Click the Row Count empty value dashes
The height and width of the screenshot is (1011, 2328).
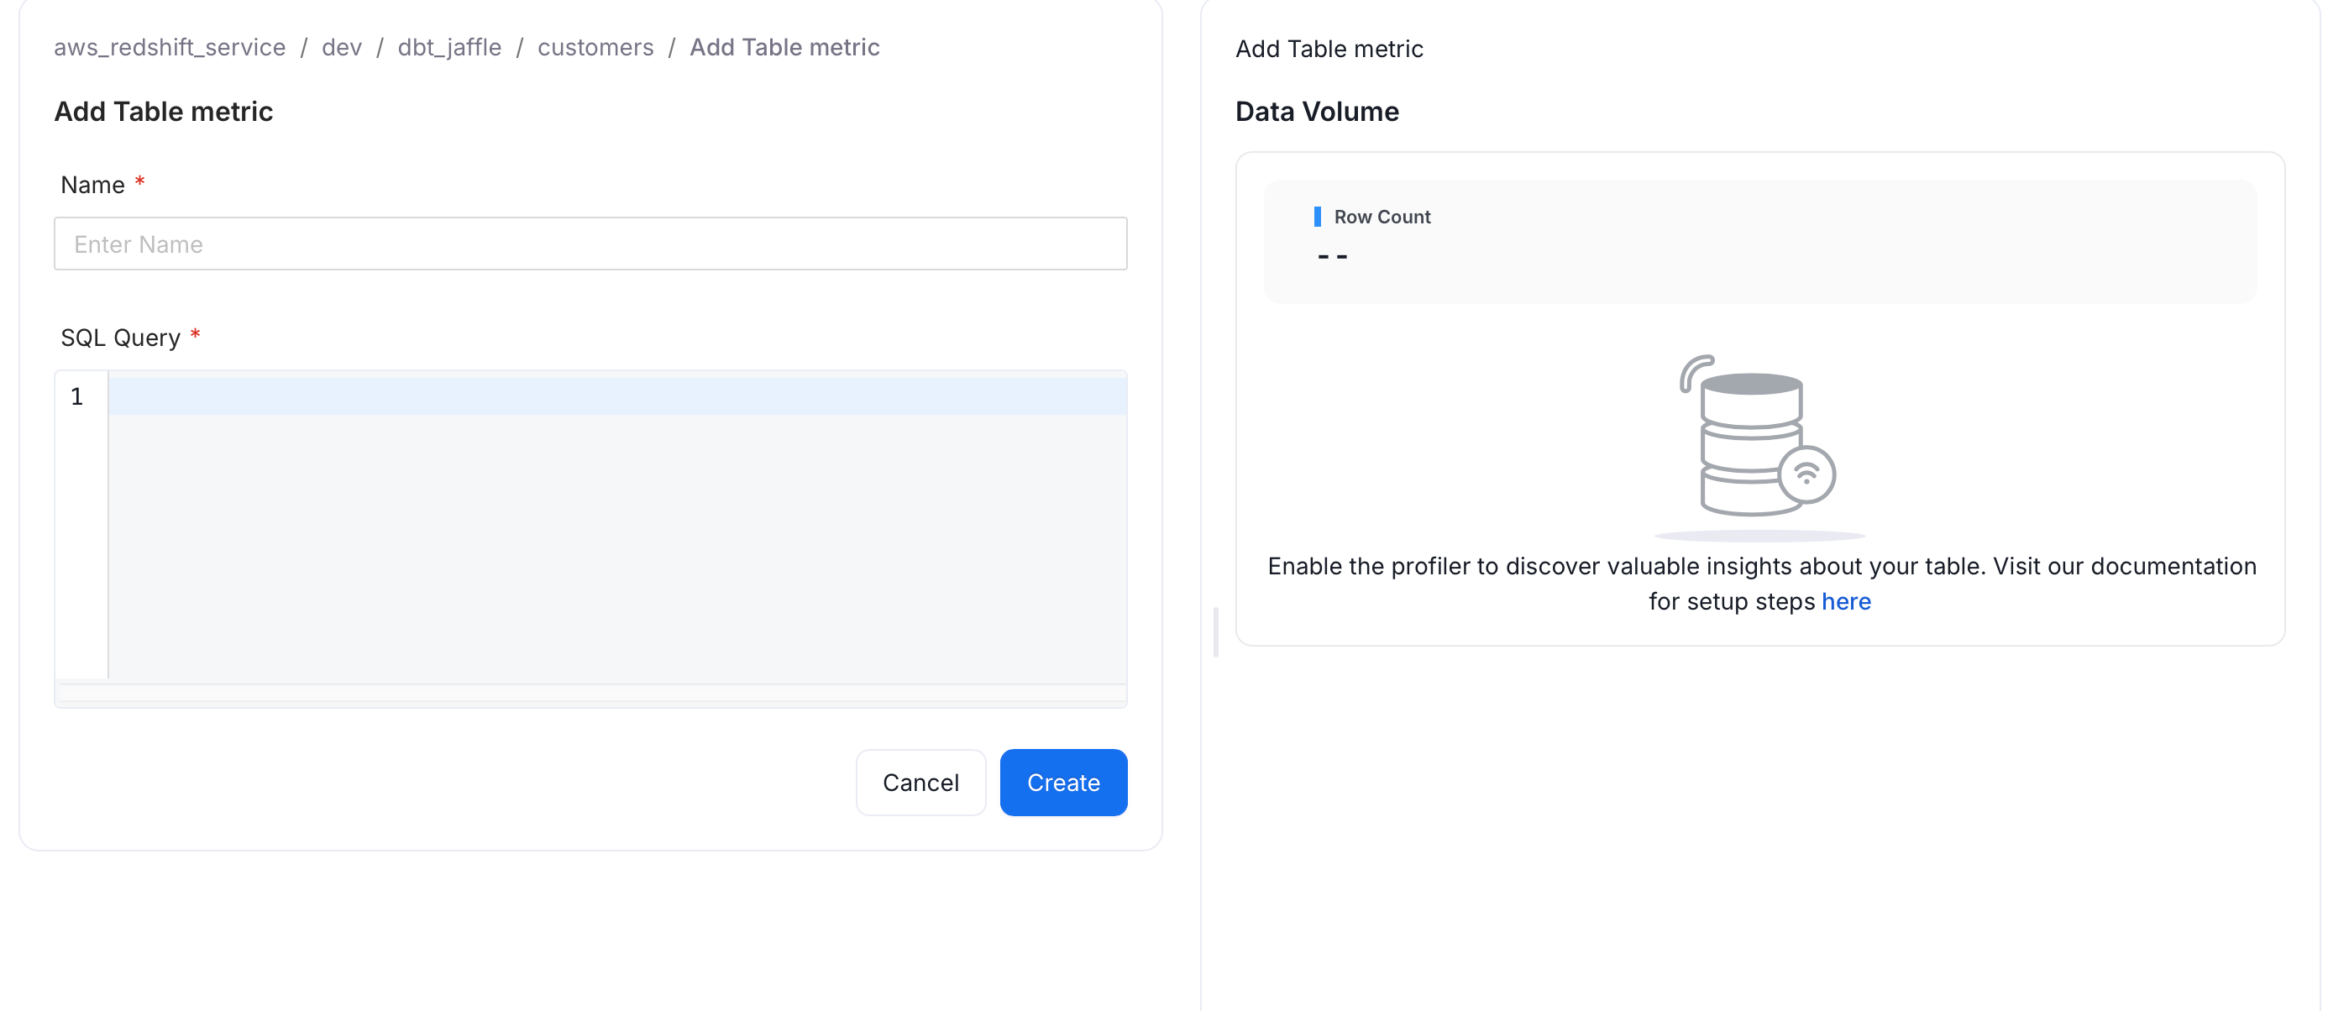1332,257
